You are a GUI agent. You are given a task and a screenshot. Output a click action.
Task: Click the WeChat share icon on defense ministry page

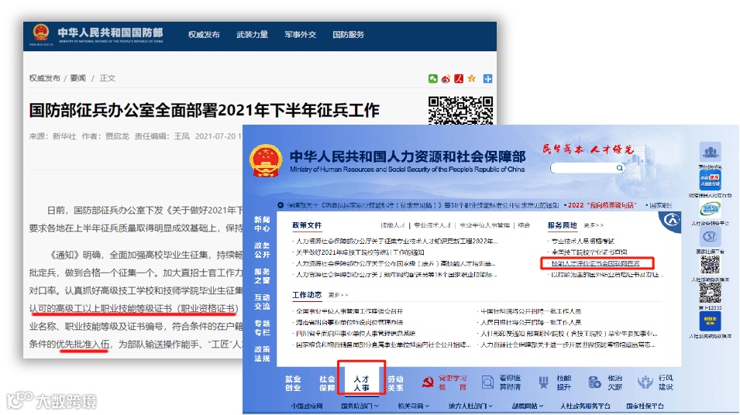[x=433, y=79]
